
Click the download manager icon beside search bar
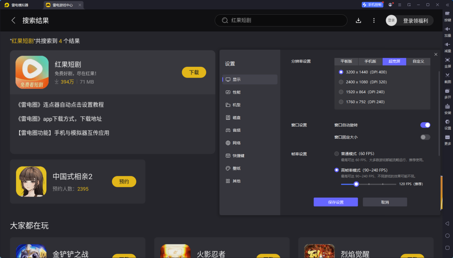[358, 20]
